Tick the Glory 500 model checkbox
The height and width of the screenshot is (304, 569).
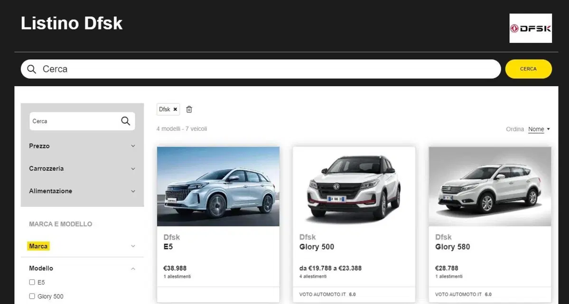pyautogui.click(x=32, y=296)
